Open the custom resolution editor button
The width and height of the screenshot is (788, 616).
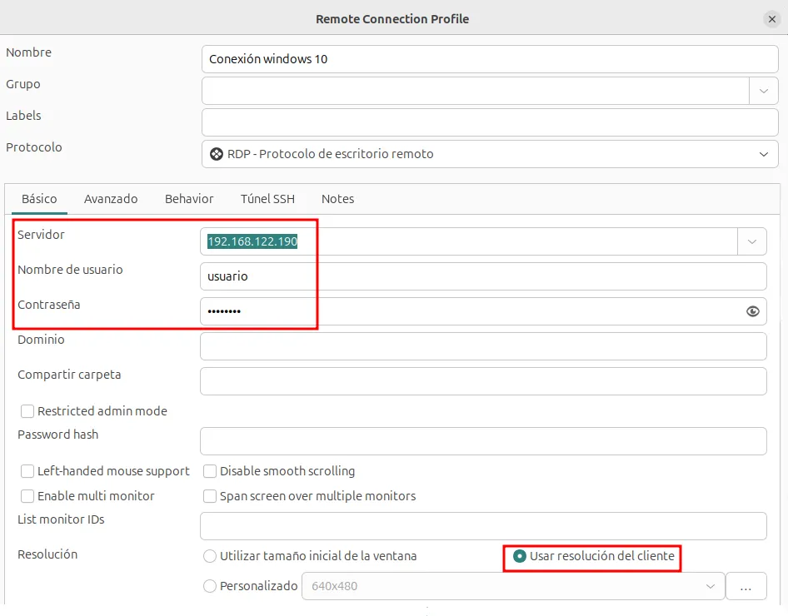click(746, 586)
